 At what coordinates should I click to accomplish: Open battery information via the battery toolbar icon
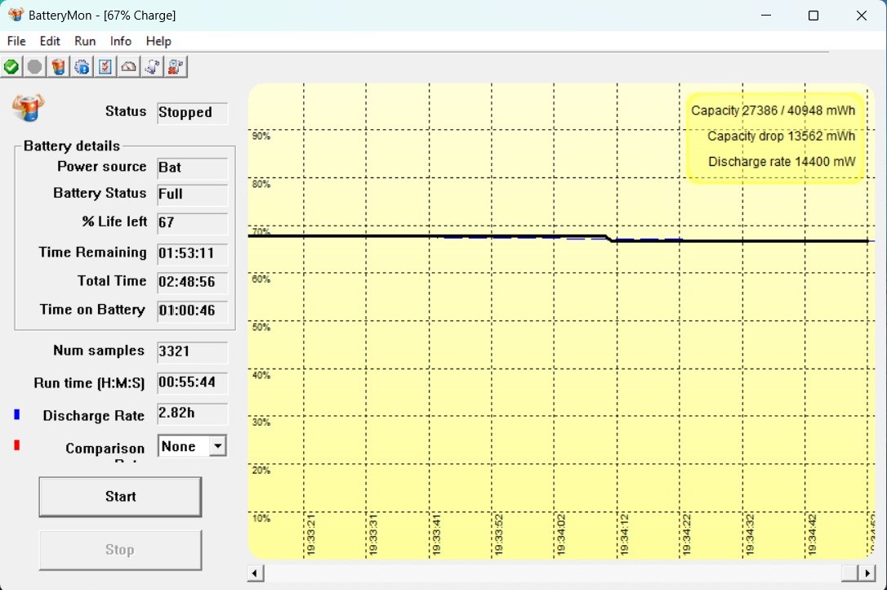(x=58, y=67)
